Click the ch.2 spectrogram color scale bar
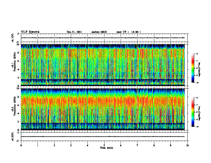Image resolution: width=211 pixels, height=163 pixels. pos(193,112)
